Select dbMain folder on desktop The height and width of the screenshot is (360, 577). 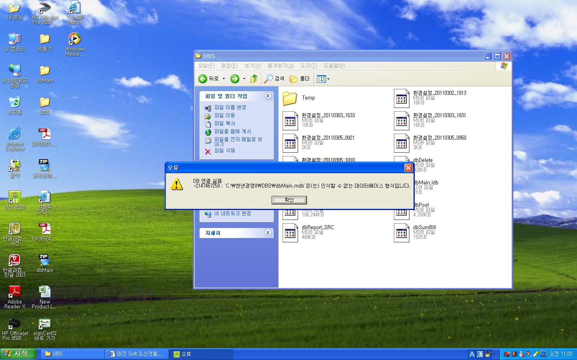(45, 74)
